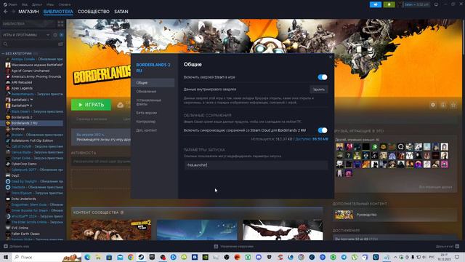
Task: Go forward with the right arrow
Action: coord(13,12)
